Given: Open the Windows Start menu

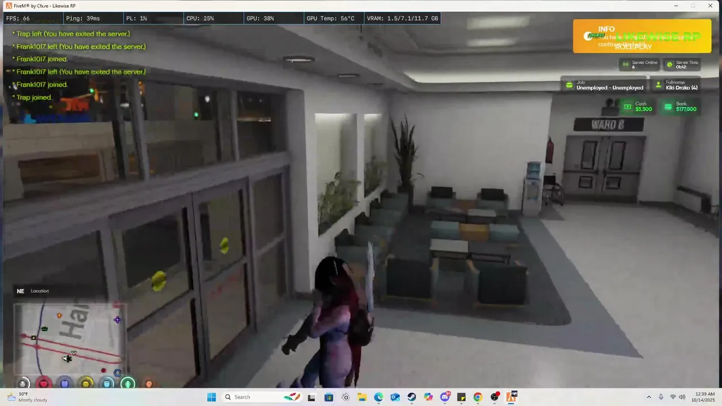Looking at the screenshot, I should (212, 397).
